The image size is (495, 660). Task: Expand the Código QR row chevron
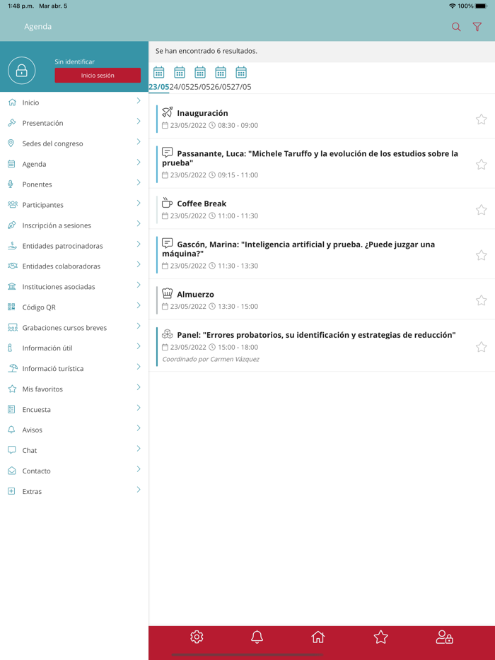(x=138, y=305)
